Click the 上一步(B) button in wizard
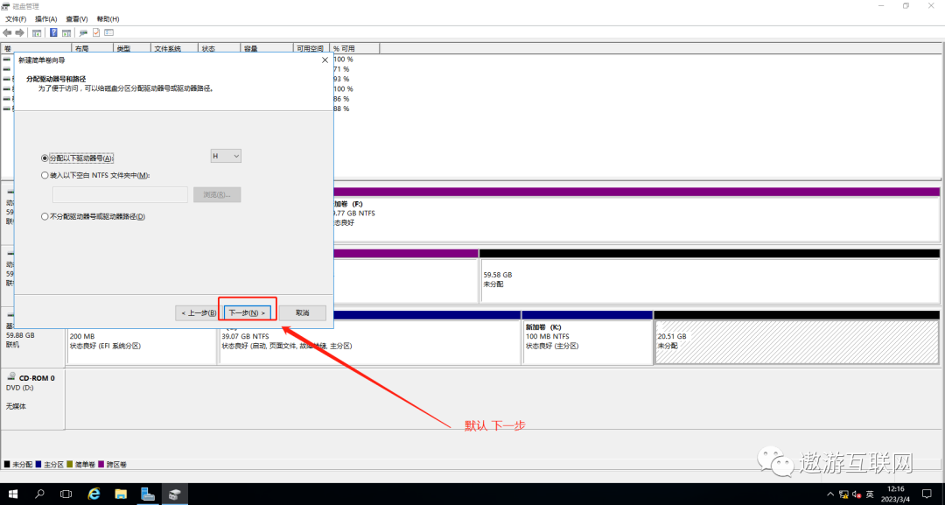Screen dimensions: 945x505 [x=199, y=312]
